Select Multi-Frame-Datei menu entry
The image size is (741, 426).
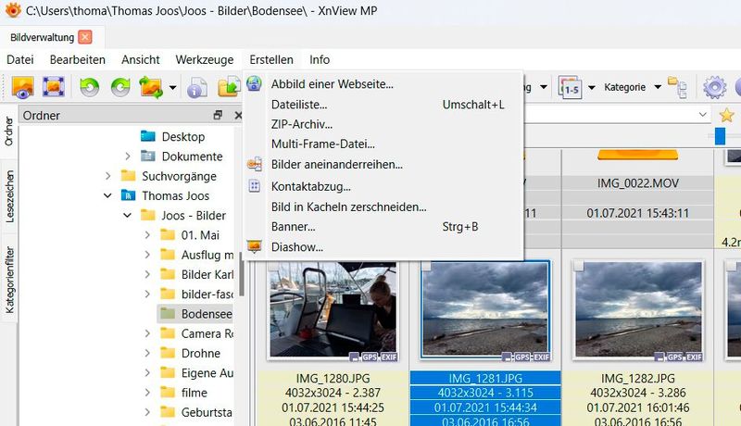(x=383, y=144)
